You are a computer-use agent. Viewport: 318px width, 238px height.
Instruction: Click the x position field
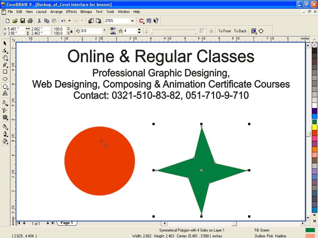[x=16, y=29]
